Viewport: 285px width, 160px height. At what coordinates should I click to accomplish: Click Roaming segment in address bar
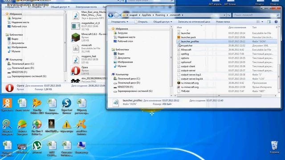click(160, 15)
